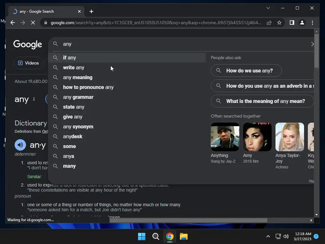Pick the 'any synonym' suggestion
Screen dimensions: 325x244
(x=127, y=126)
